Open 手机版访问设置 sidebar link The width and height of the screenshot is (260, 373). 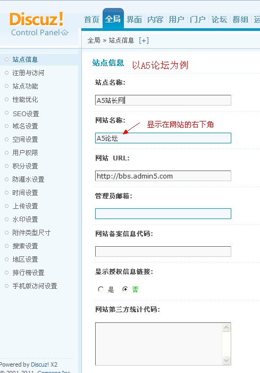click(35, 286)
